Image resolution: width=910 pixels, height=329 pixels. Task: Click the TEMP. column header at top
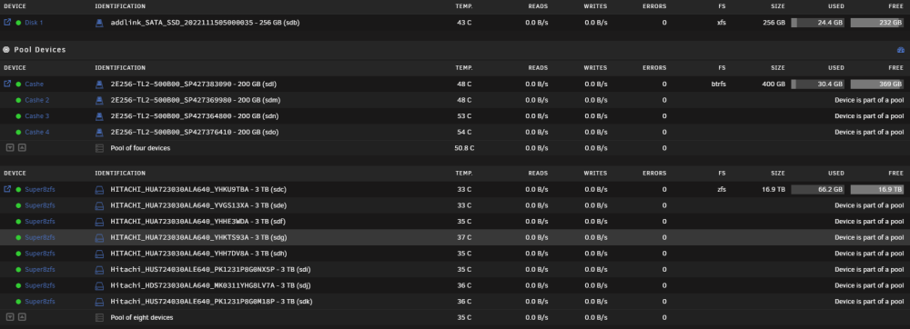click(464, 6)
